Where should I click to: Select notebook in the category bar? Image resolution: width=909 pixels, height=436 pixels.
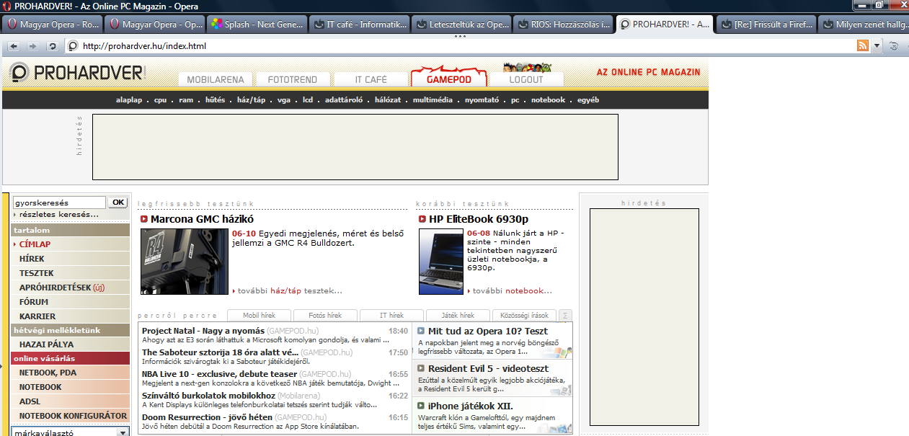(x=548, y=100)
